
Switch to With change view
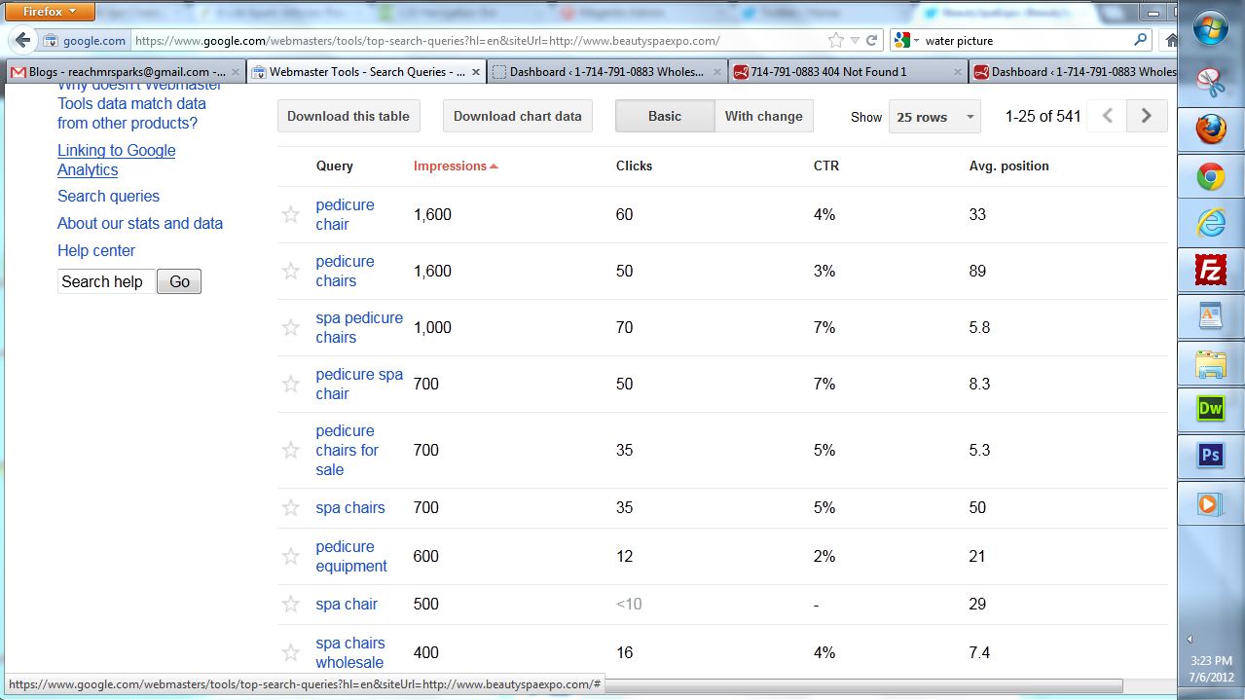[764, 116]
